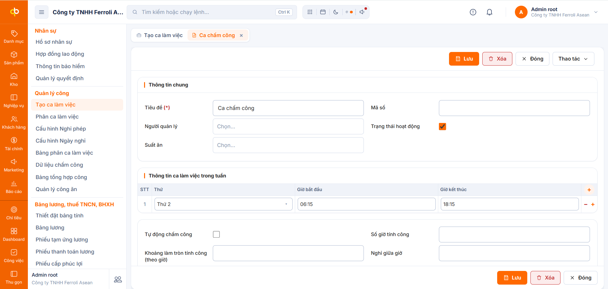Expand the Thao tác actions dropdown
Viewport: 608px width, 289px height.
tap(573, 59)
